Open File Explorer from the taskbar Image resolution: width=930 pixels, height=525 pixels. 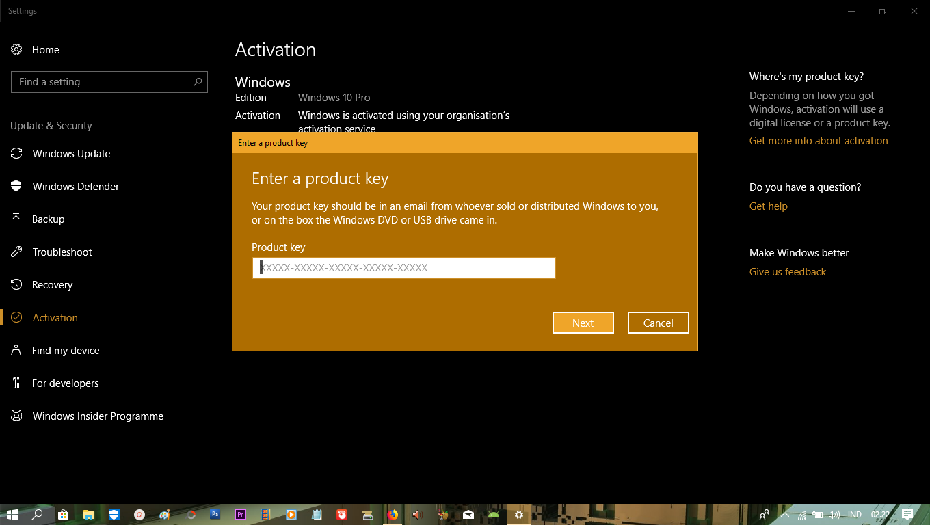click(88, 515)
